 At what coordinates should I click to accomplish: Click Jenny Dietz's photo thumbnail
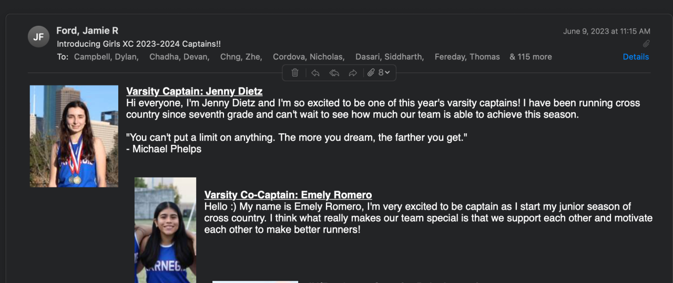pos(74,136)
